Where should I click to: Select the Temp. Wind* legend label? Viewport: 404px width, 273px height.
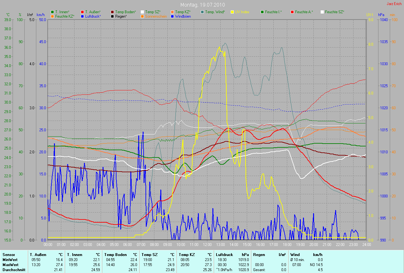pos(215,12)
